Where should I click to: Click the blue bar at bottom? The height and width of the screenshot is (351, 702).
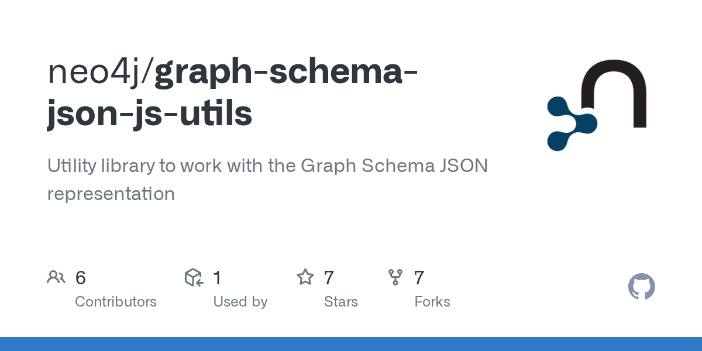pyautogui.click(x=351, y=344)
